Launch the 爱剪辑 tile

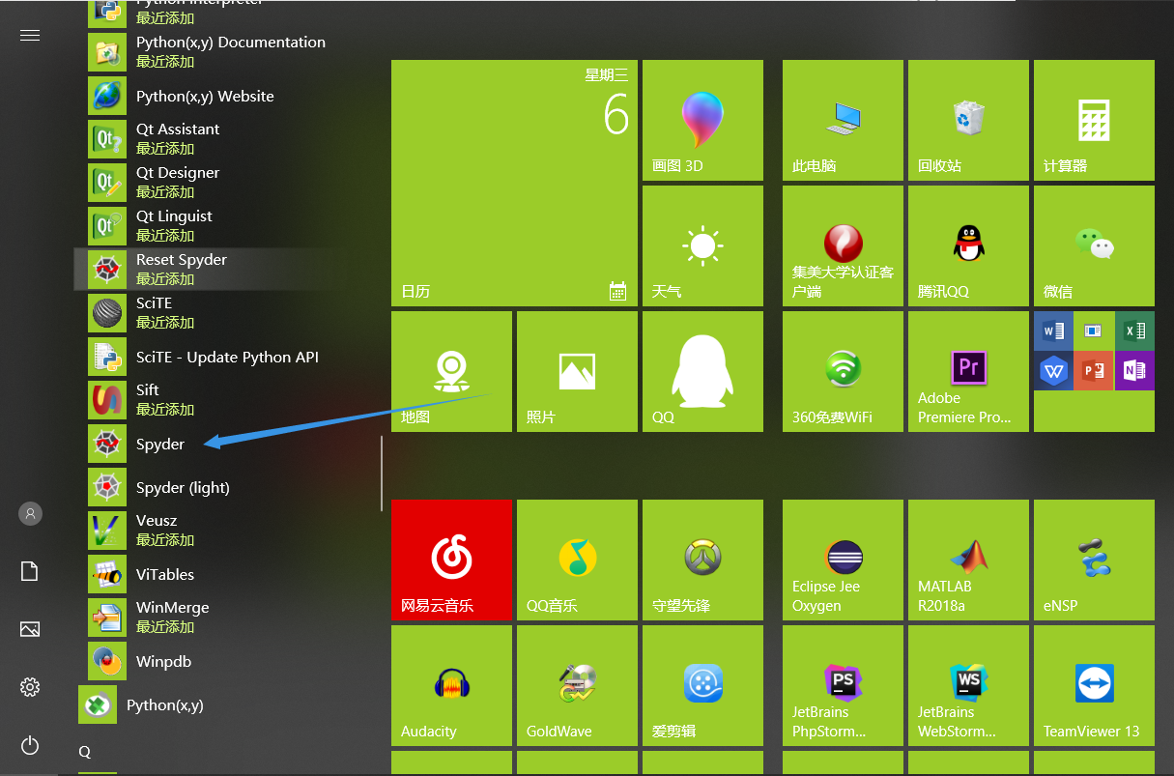coord(702,685)
